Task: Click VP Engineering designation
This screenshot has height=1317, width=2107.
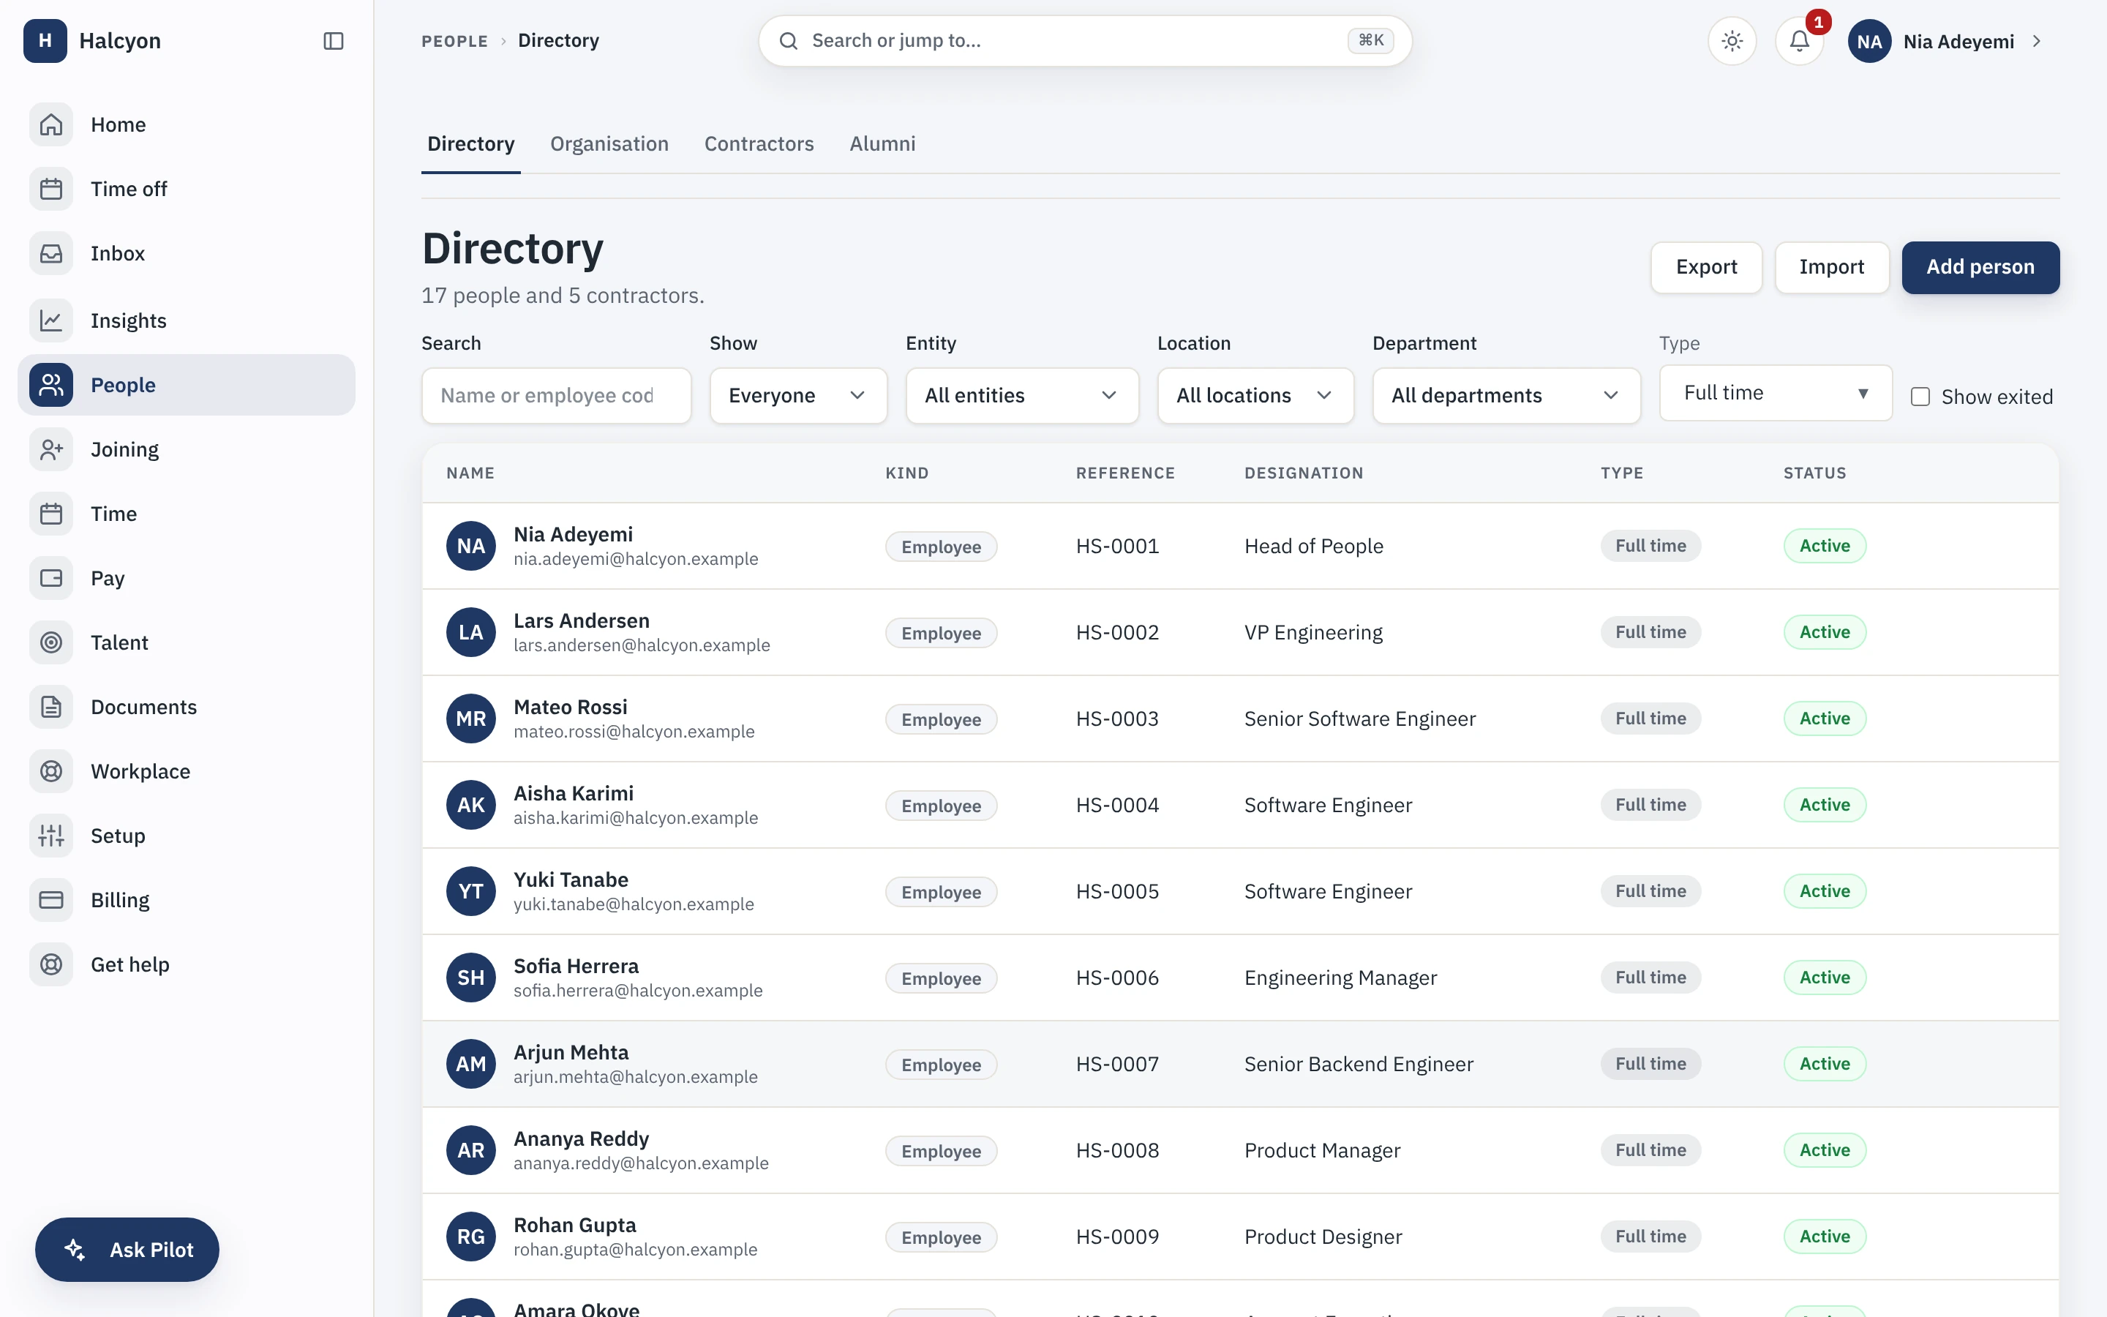Action: click(1313, 632)
